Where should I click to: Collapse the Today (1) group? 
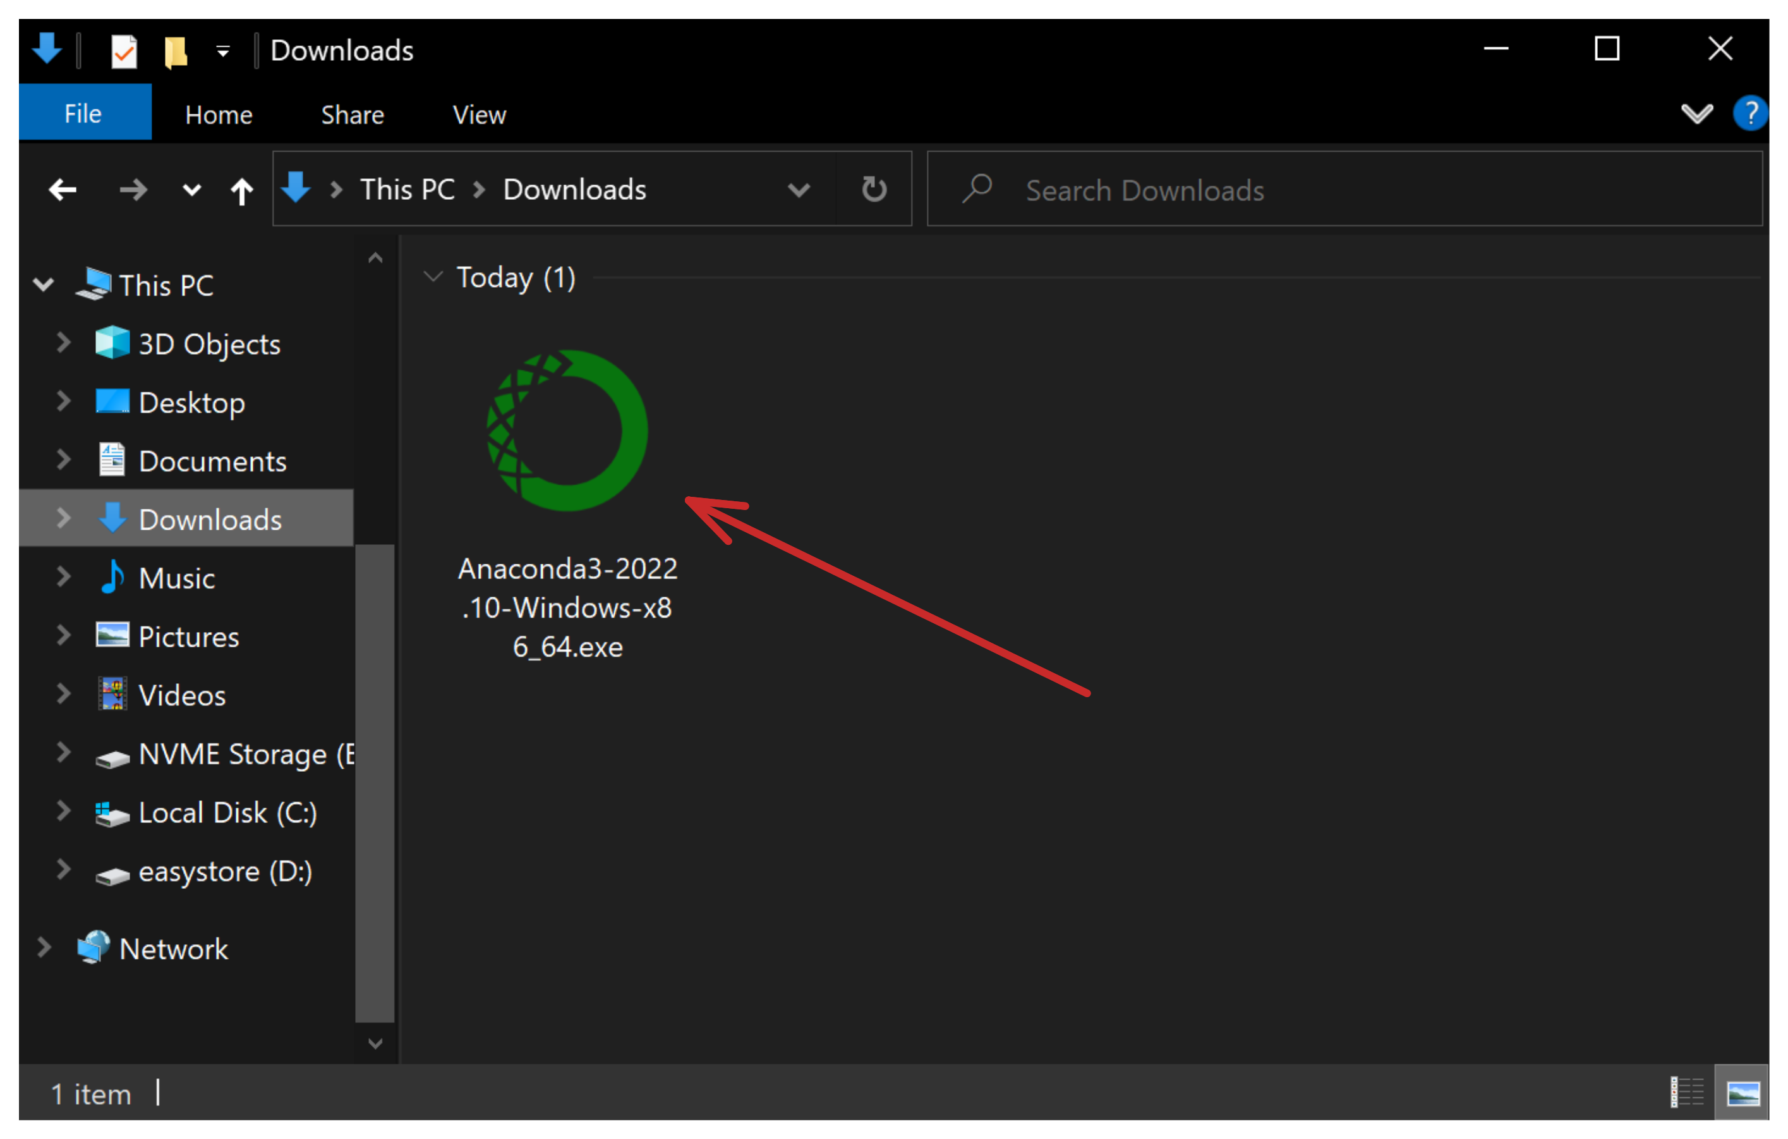[433, 277]
